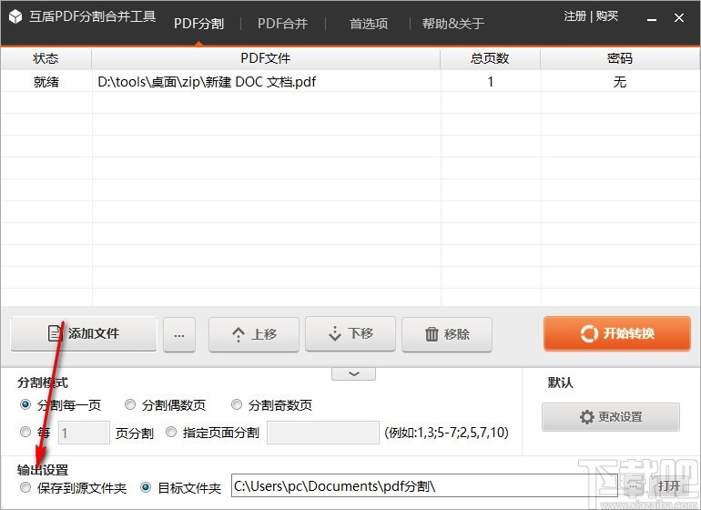
Task: Collapse the settings panel with the chevron
Action: coord(353,374)
